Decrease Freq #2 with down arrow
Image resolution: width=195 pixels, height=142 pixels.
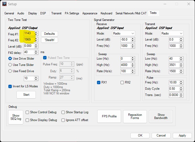[x=36, y=41]
